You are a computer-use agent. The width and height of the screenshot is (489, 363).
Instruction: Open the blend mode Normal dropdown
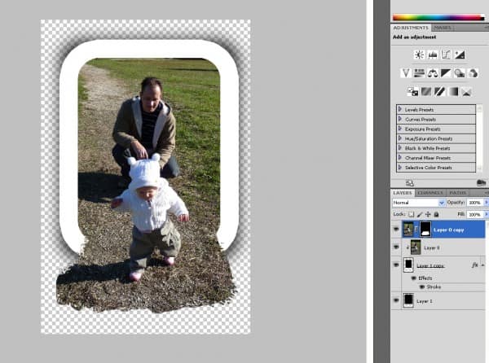tap(419, 202)
